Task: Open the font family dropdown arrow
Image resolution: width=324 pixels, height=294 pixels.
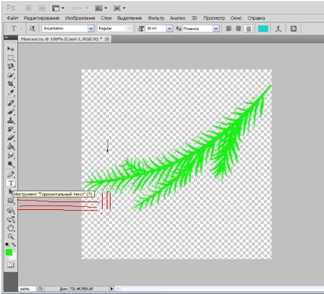Action: point(90,29)
